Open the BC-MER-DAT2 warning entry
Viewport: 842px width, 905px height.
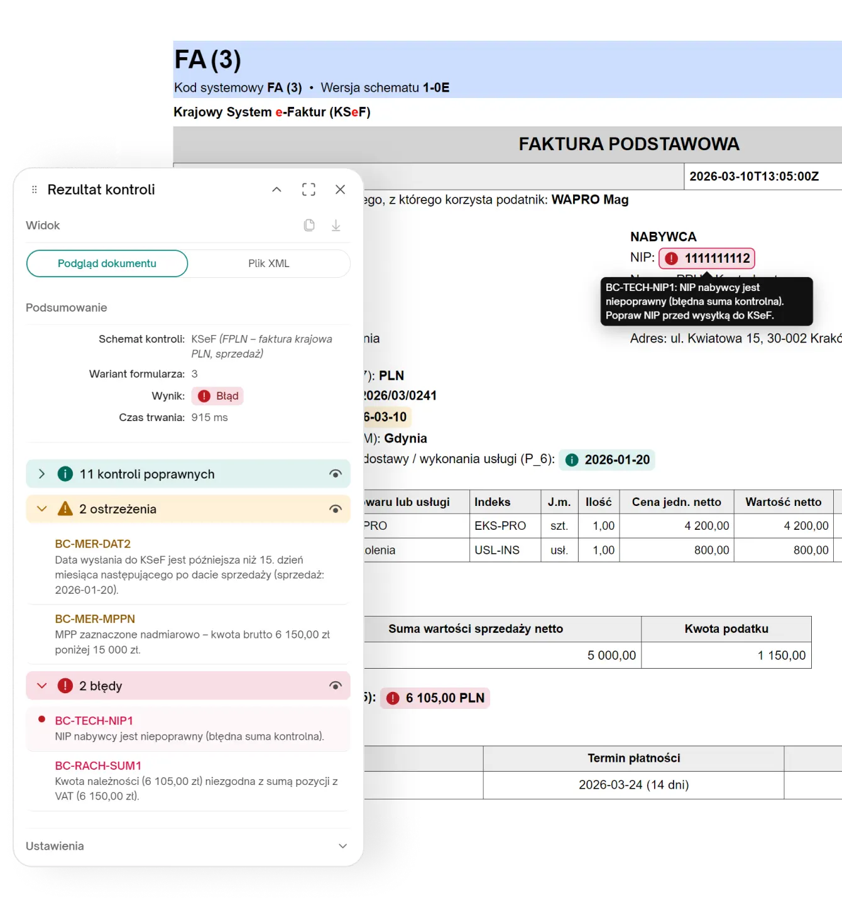(188, 567)
